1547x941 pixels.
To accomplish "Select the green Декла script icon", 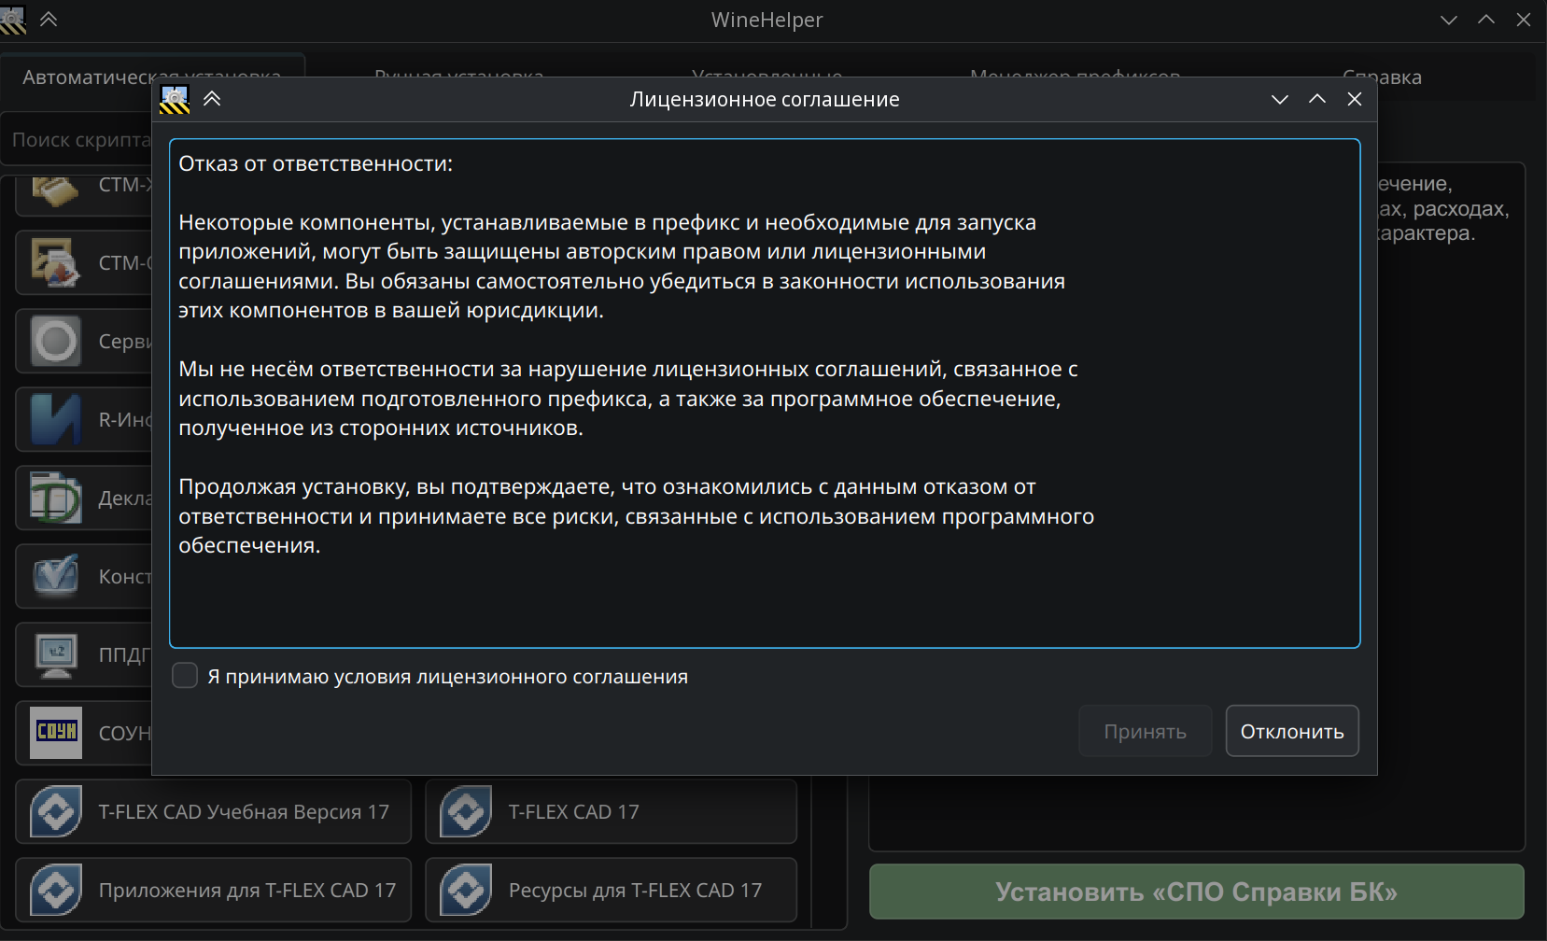I will click(55, 499).
